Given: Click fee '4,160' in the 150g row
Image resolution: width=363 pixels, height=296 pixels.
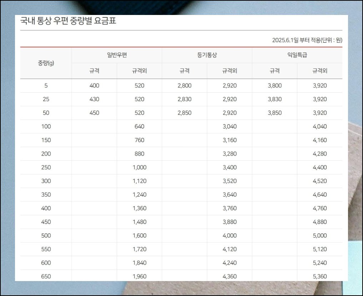Looking at the screenshot, I should coord(320,140).
